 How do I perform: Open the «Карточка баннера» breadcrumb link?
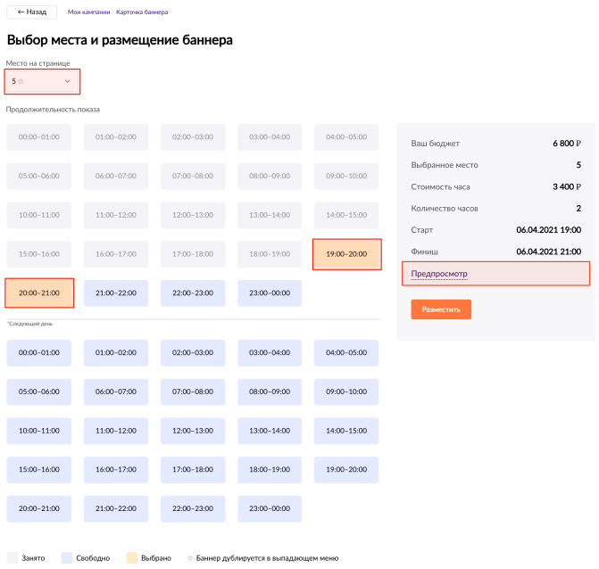(x=142, y=12)
